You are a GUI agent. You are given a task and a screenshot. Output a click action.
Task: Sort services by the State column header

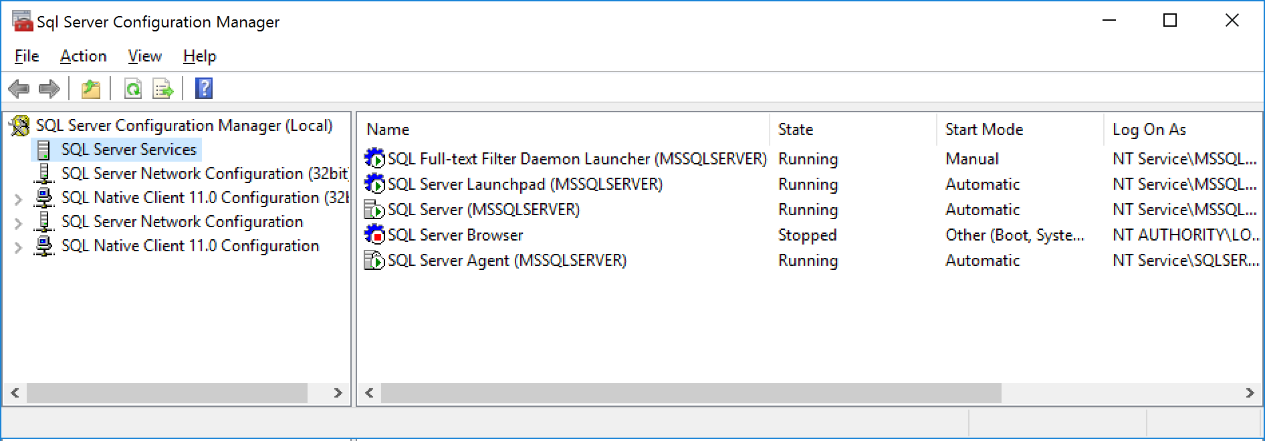click(x=796, y=129)
